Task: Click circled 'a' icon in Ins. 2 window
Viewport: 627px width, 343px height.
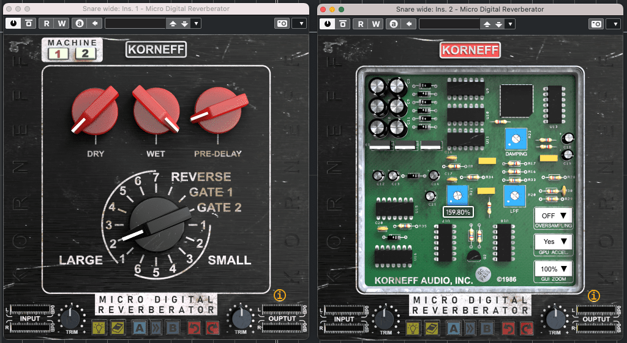Action: point(394,24)
